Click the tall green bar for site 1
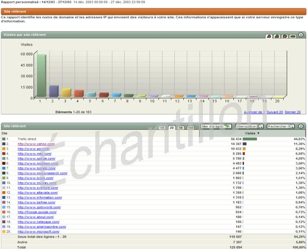The image size is (308, 249). (x=41, y=76)
